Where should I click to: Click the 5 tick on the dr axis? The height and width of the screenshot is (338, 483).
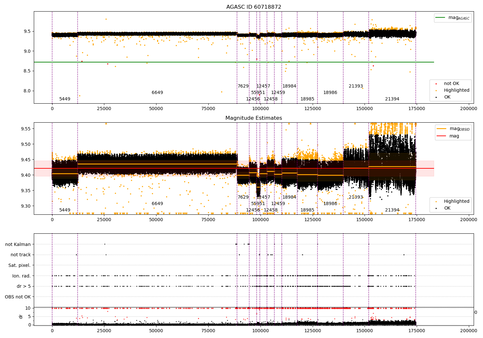(30, 316)
